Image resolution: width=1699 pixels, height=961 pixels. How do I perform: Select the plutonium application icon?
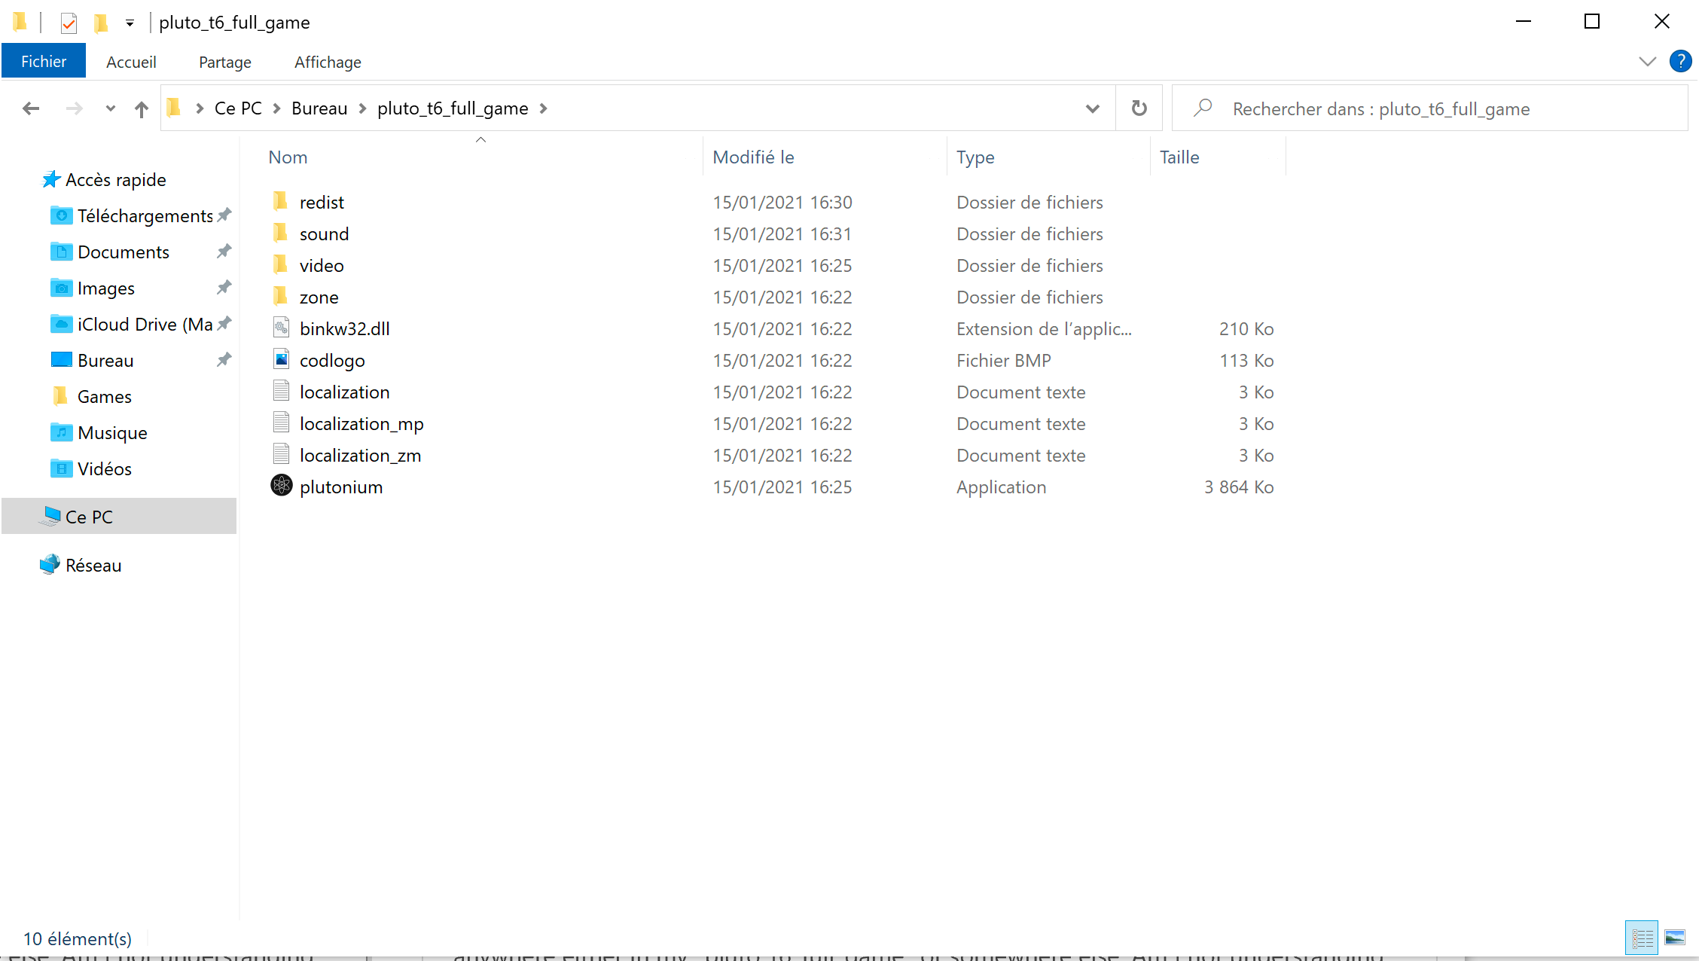[281, 486]
